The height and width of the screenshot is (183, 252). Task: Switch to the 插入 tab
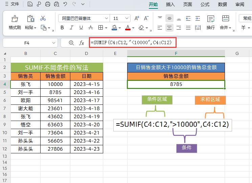170,4
